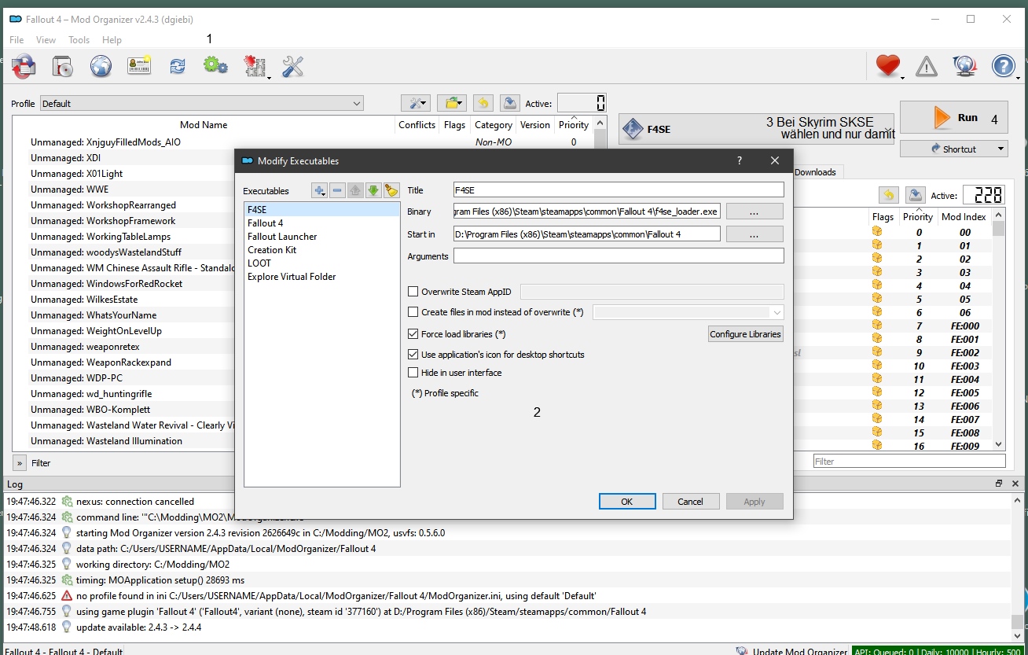Open the heart endorse dropdown arrow
1028x655 pixels.
[x=902, y=77]
